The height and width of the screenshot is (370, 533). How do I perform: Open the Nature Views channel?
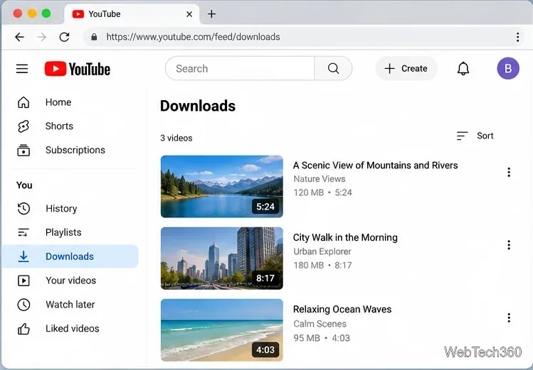pyautogui.click(x=320, y=179)
